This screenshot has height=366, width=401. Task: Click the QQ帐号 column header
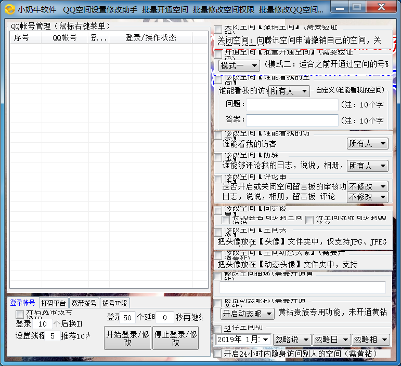[x=64, y=37]
